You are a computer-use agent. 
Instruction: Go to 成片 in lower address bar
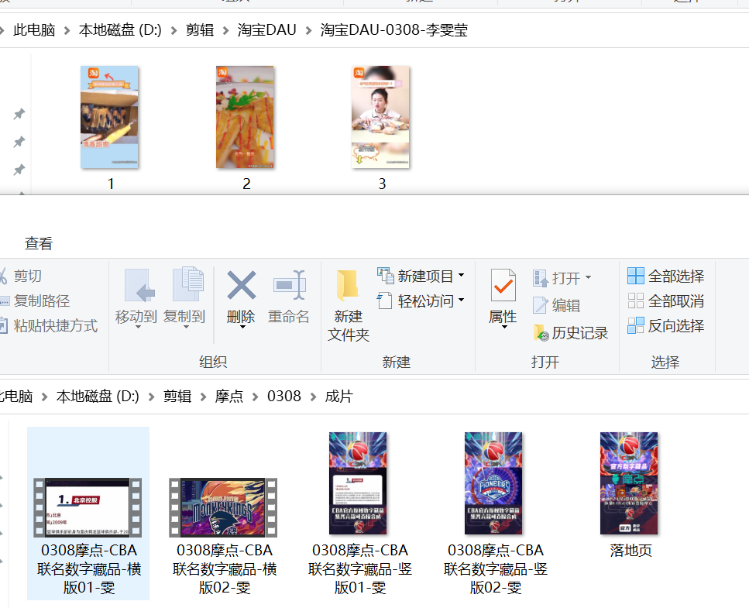338,397
